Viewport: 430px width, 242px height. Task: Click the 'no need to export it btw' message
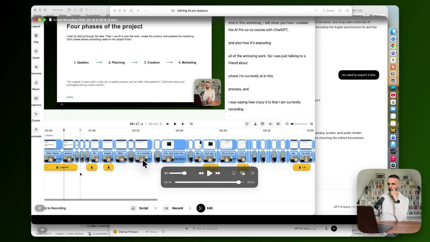[x=359, y=75]
